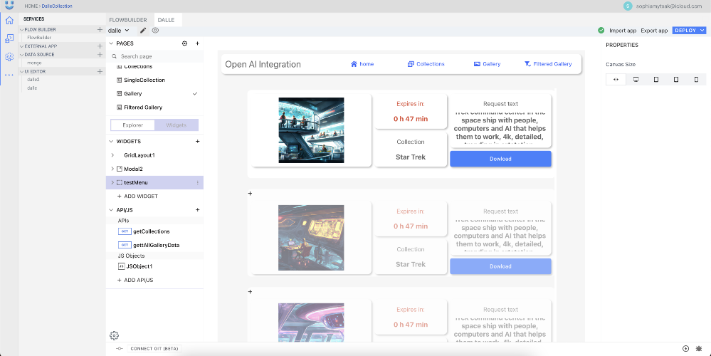Click the upload arrow icon in the bottom bar
The image size is (711, 356).
tap(685, 349)
